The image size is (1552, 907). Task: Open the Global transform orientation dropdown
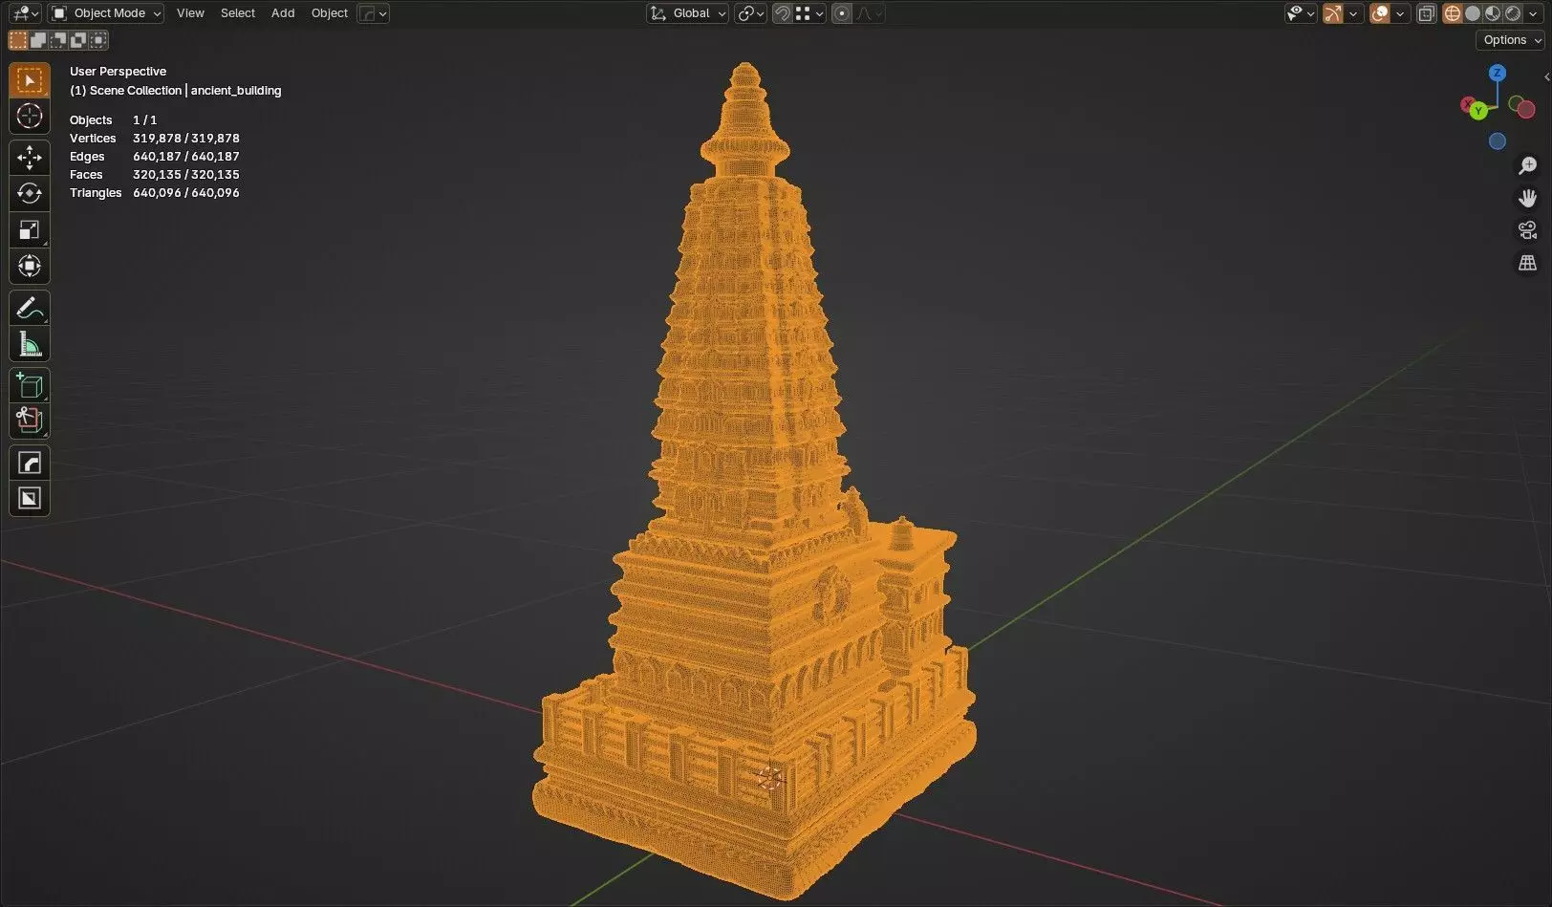point(687,13)
